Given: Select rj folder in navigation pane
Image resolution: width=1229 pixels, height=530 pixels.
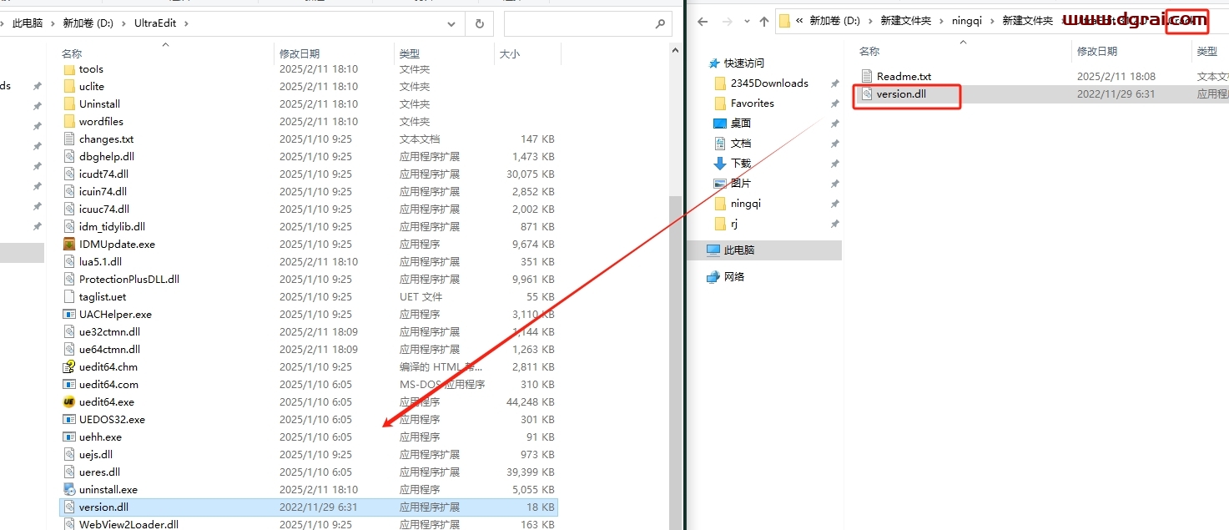Looking at the screenshot, I should (x=734, y=224).
